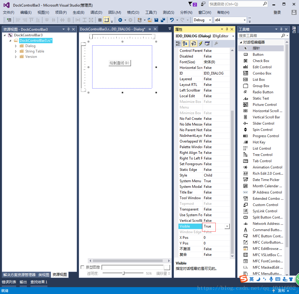Image resolution: width=299 pixels, height=294 pixels.
Task: Toggle the grid icon in dialog editor toolbar
Action: click(x=100, y=20)
